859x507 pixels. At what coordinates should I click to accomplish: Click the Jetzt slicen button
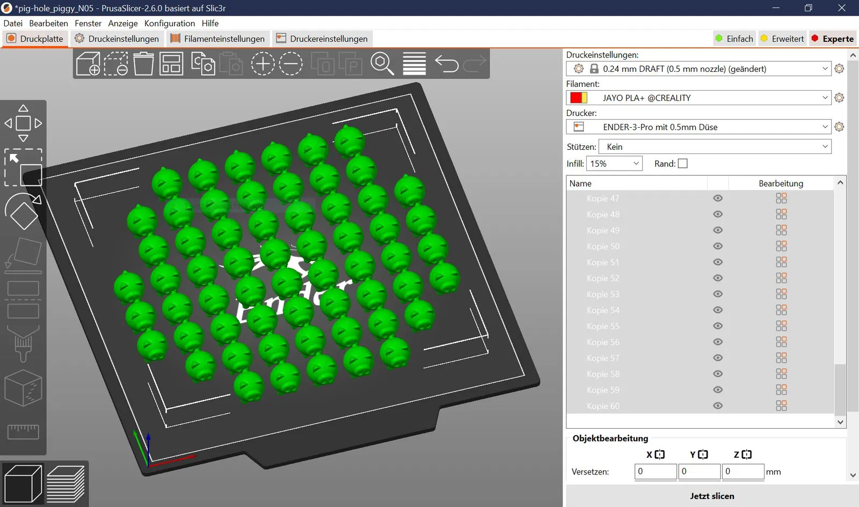coord(712,496)
